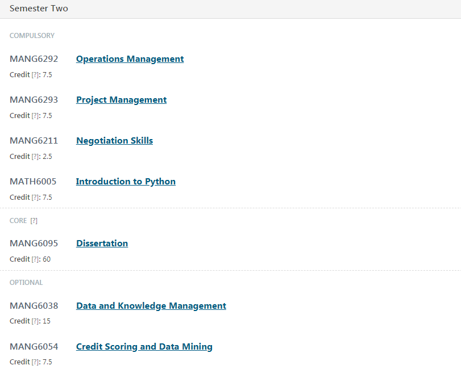Click credit help icon under Introduction to Python

coord(35,198)
